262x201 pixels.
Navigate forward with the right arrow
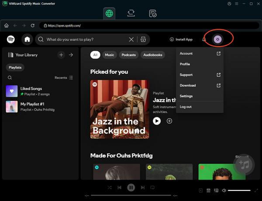tap(24, 26)
